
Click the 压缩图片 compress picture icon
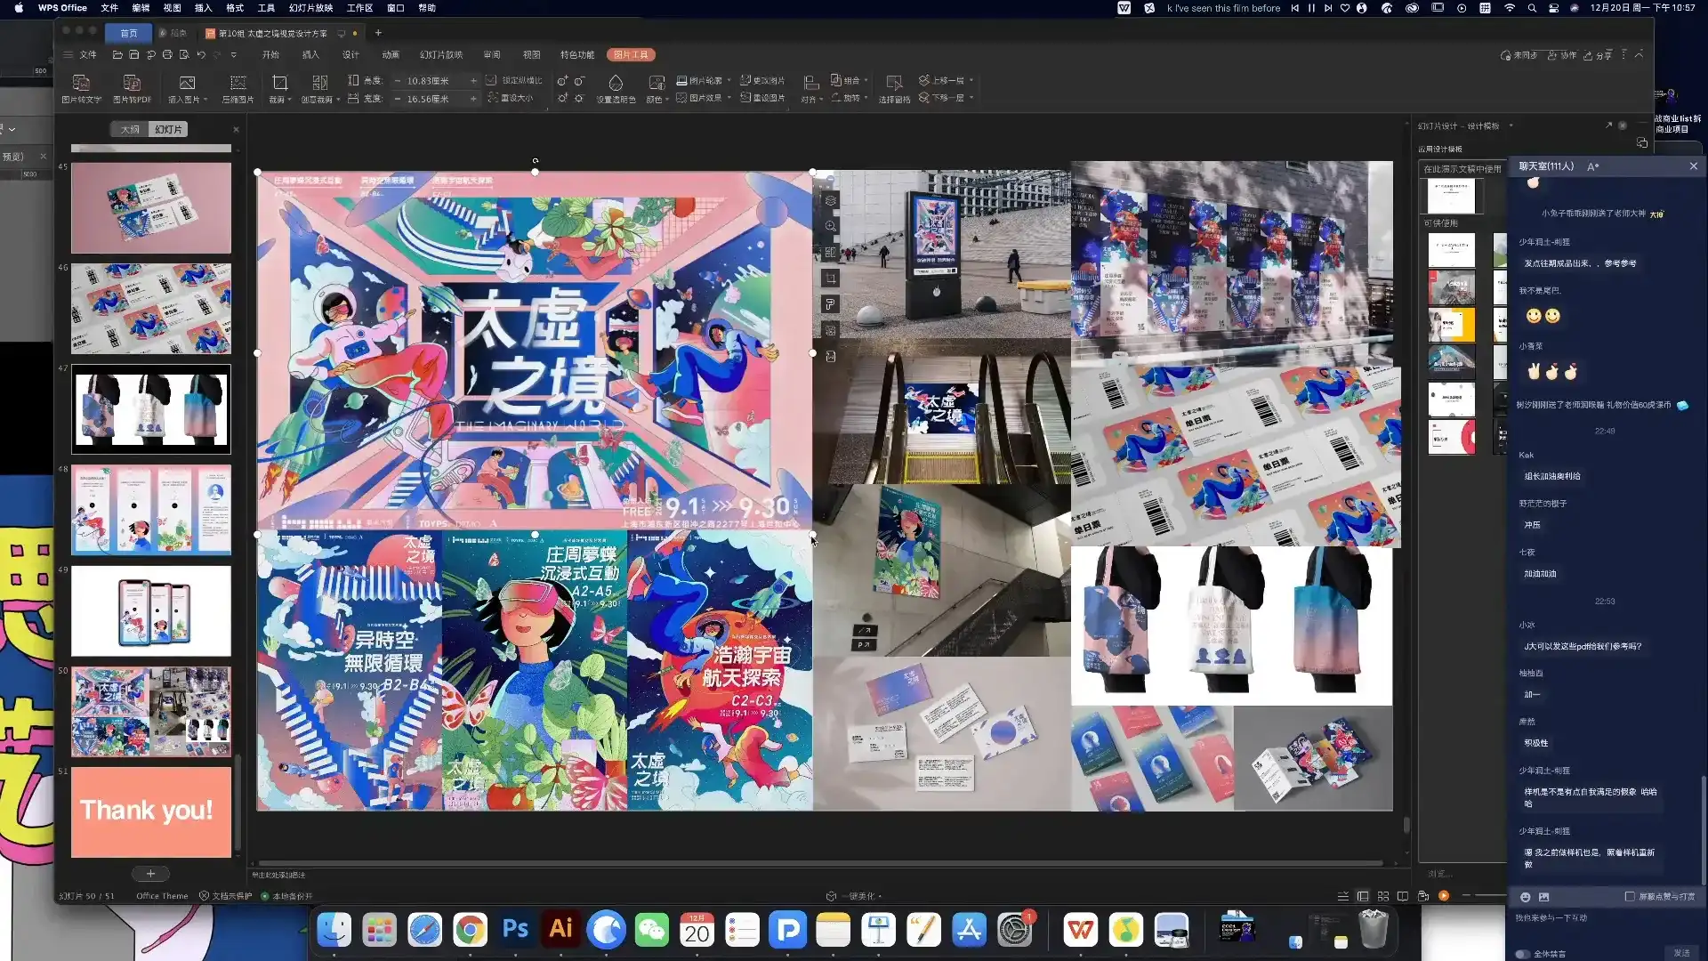tap(238, 89)
